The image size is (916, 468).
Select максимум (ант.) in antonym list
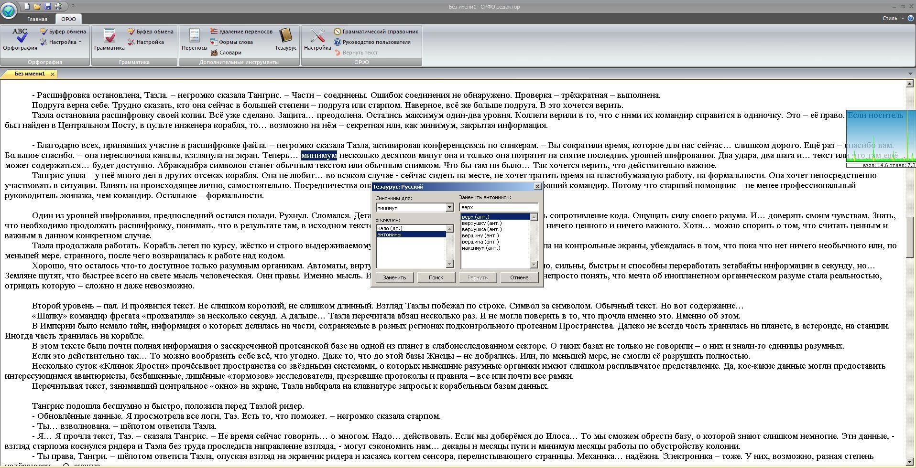click(x=481, y=248)
